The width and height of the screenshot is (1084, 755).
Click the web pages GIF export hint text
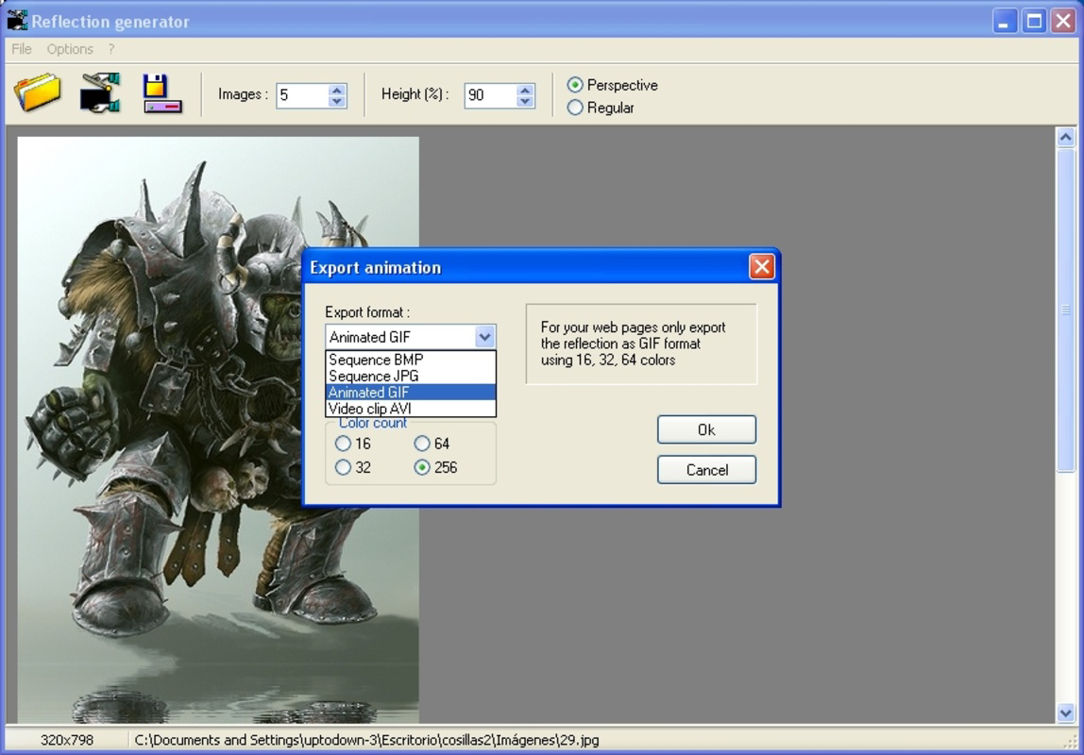tap(633, 344)
